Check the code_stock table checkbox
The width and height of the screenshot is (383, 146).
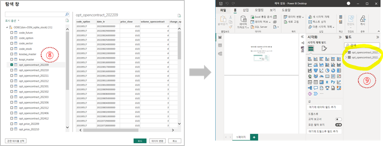click(12, 48)
